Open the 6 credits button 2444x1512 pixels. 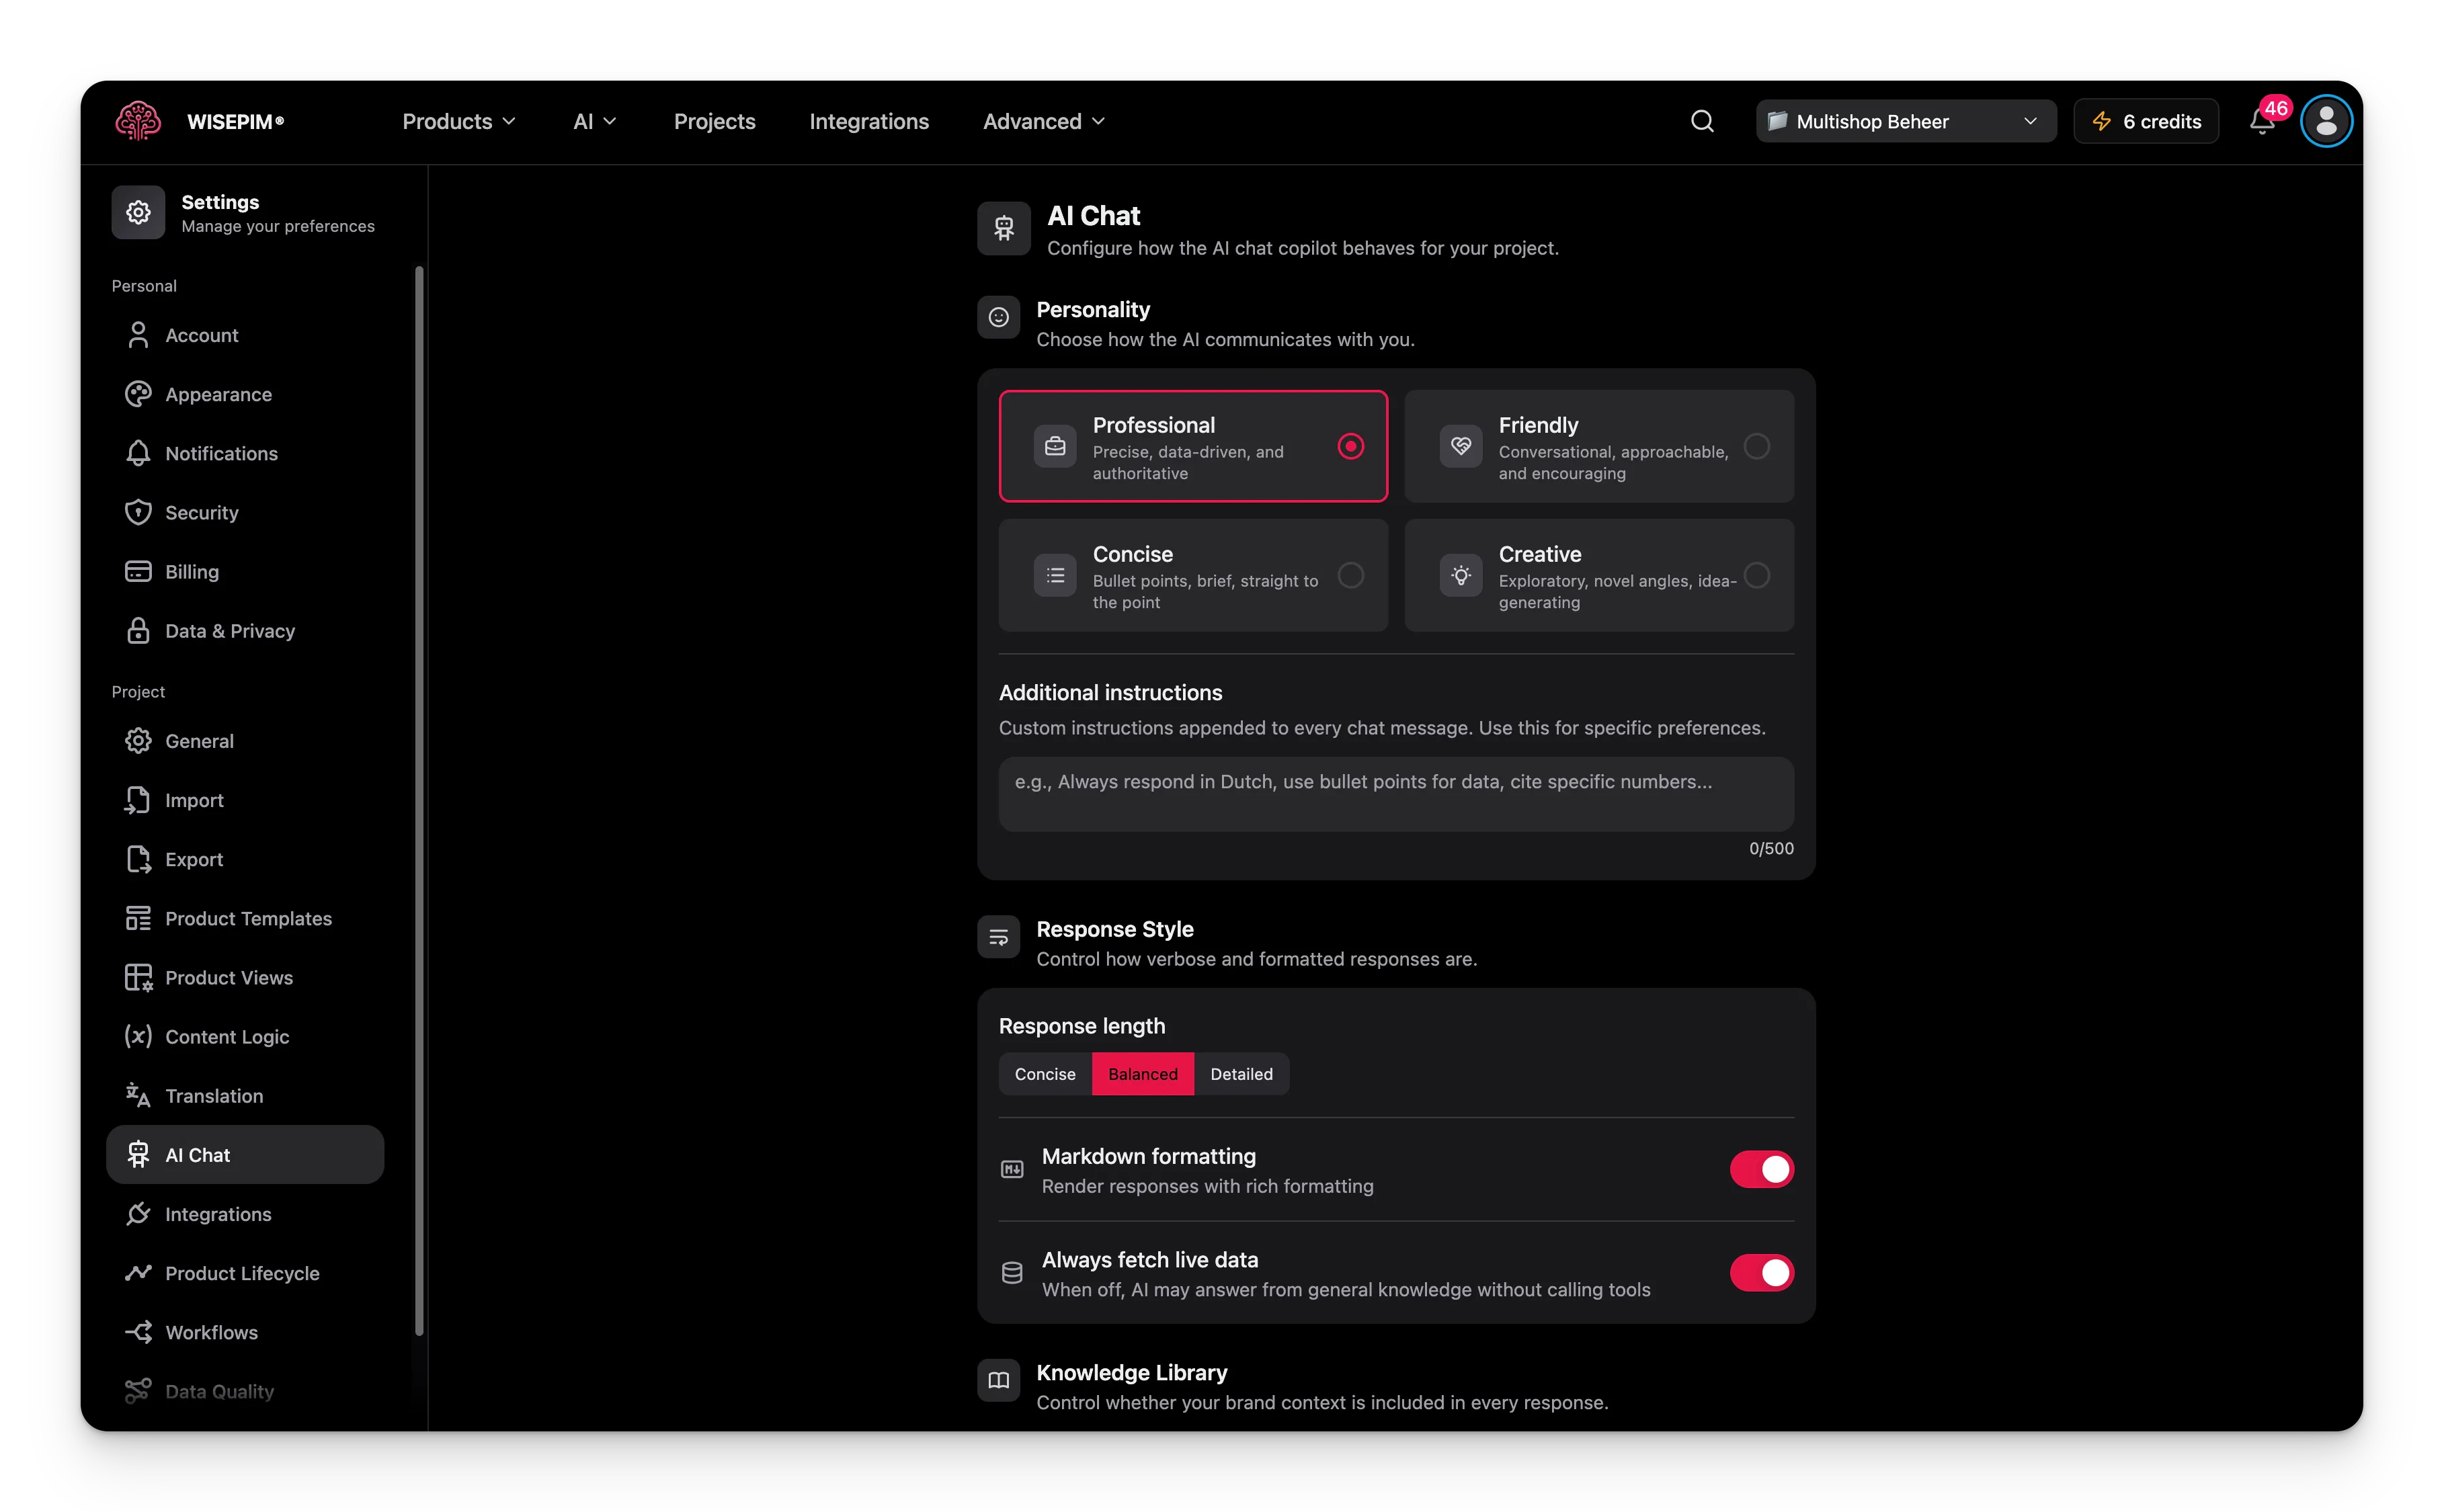click(x=2146, y=121)
